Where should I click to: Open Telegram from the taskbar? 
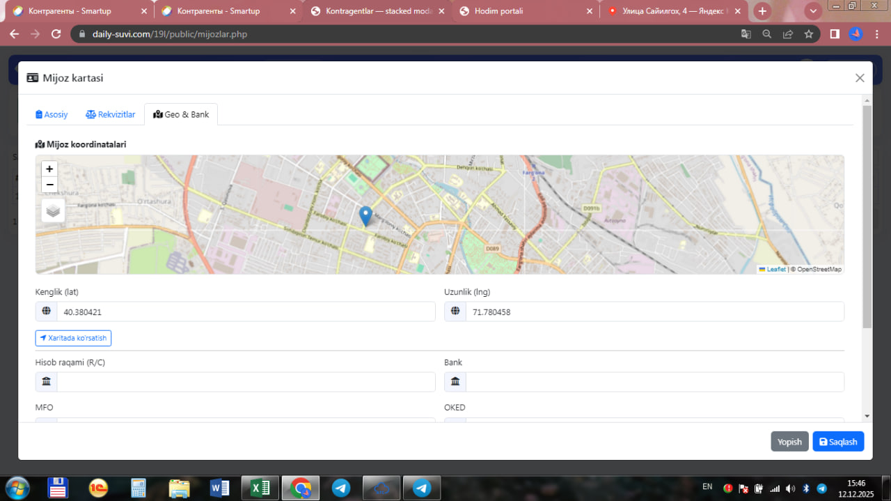coord(341,488)
